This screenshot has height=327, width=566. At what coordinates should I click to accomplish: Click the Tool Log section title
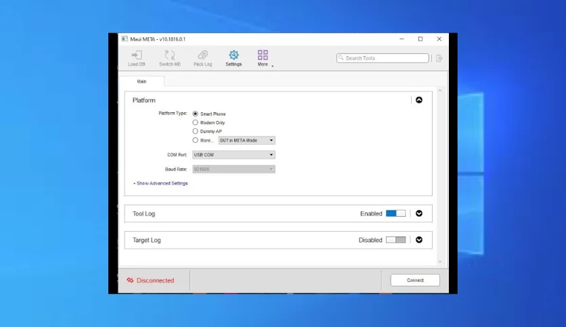144,213
